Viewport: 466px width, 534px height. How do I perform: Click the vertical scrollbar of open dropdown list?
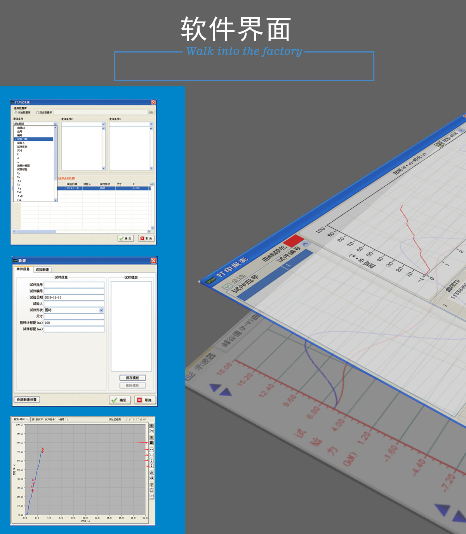click(56, 163)
